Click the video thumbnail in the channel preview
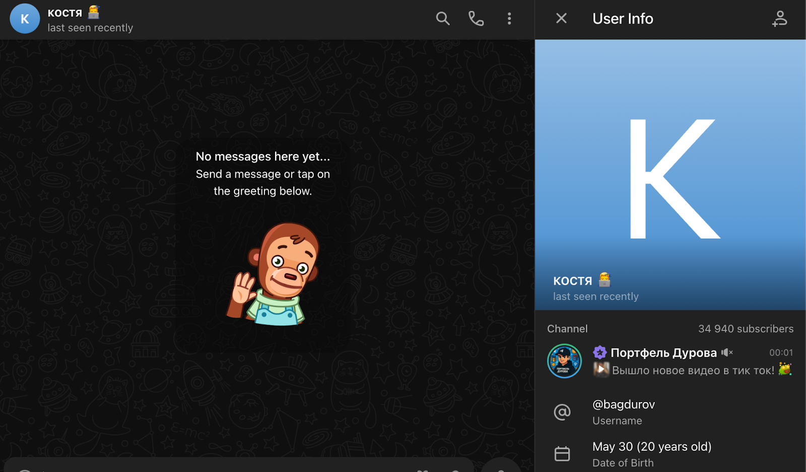This screenshot has width=806, height=472. click(601, 369)
